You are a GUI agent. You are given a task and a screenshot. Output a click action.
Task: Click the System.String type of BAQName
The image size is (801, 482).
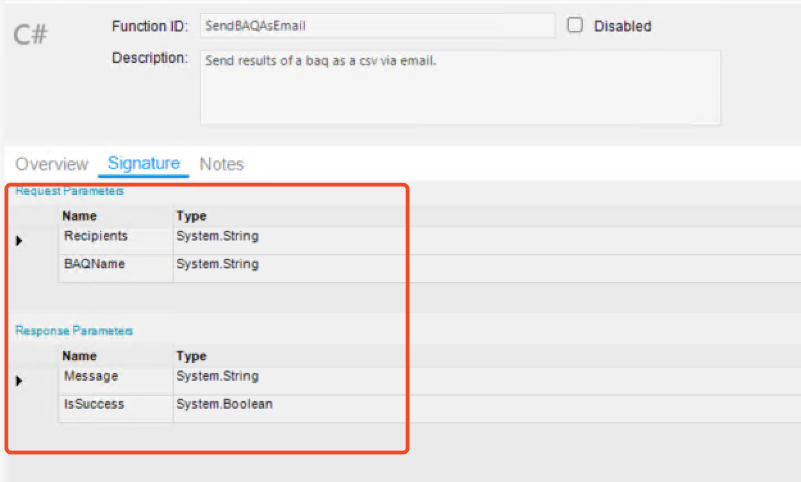(217, 264)
